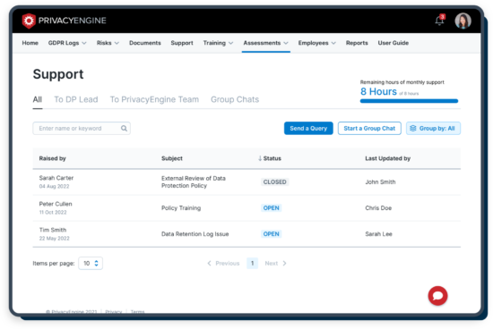The image size is (493, 329).
Task: Click Sarah Lee in Last Updated by
Action: 378,234
